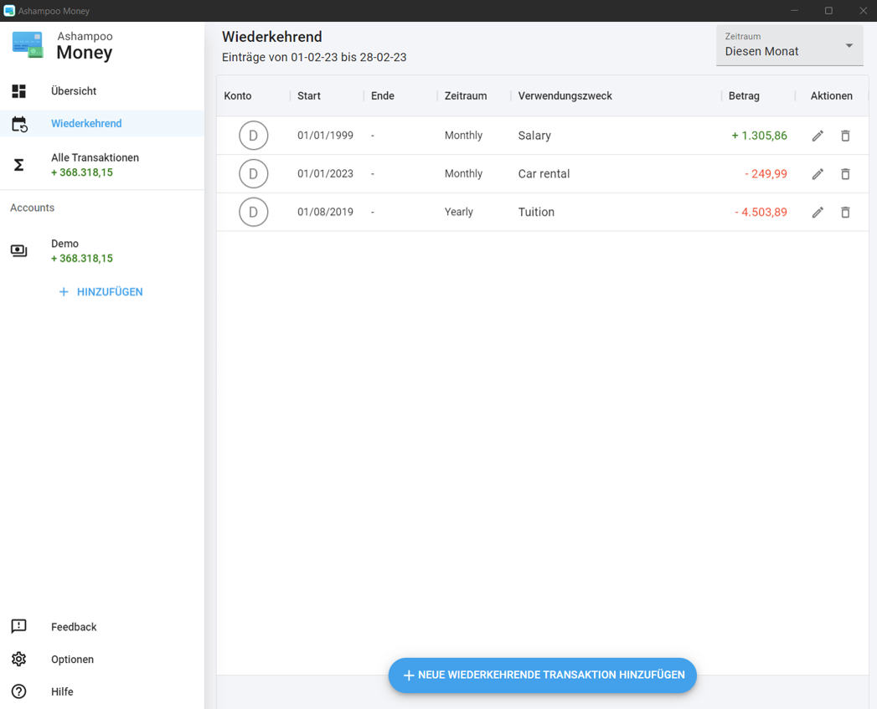Image resolution: width=877 pixels, height=709 pixels.
Task: Click the Übersicht dashboard icon
Action: coord(19,91)
